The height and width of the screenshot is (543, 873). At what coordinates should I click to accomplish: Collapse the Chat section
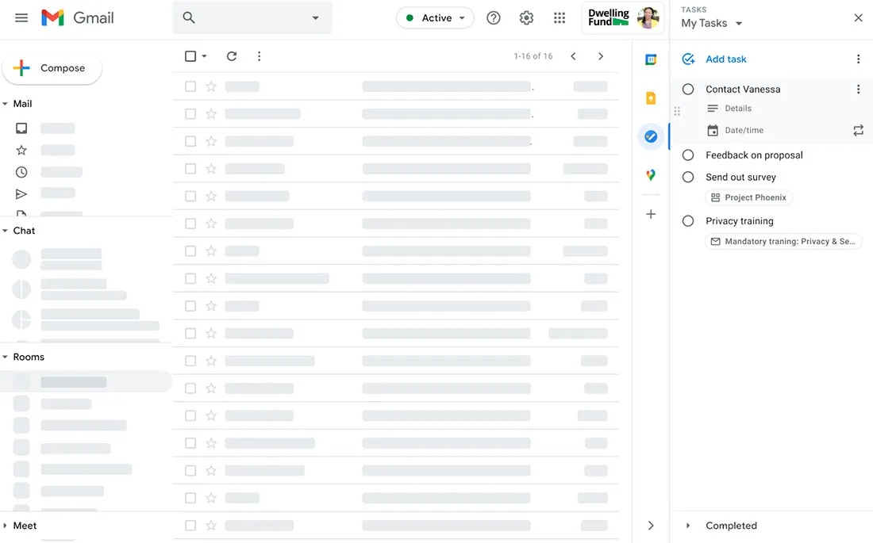pos(6,230)
